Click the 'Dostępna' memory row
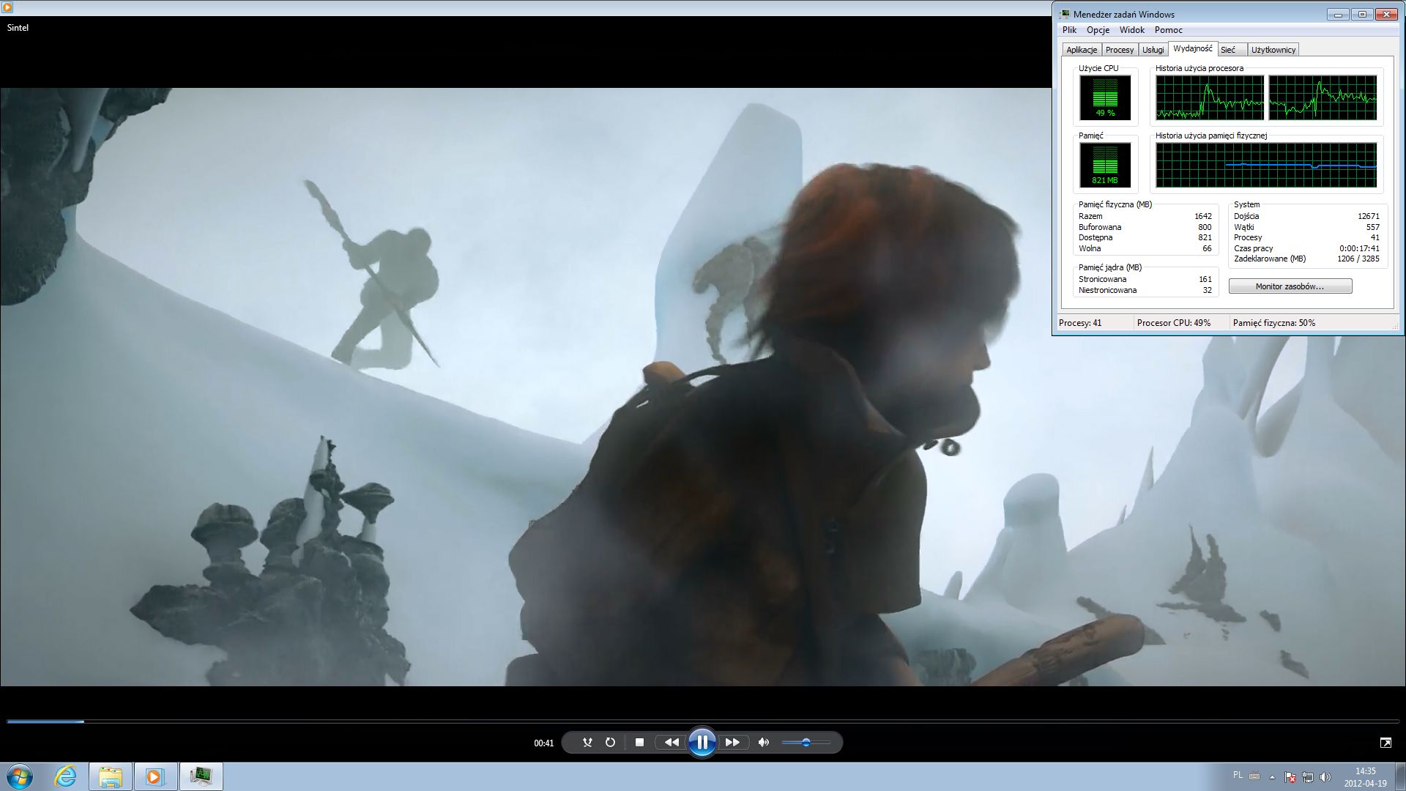The height and width of the screenshot is (791, 1406). coord(1145,237)
